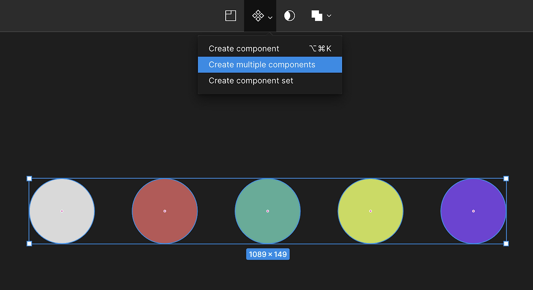Viewport: 533px width, 290px height.
Task: Click the Boolean union overlapping squares icon
Action: point(317,16)
